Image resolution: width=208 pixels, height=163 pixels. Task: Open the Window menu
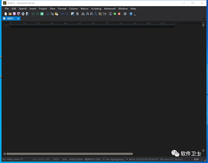click(123, 9)
